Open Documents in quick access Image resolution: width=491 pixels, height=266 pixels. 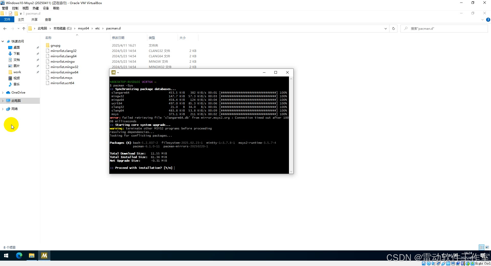point(17,60)
